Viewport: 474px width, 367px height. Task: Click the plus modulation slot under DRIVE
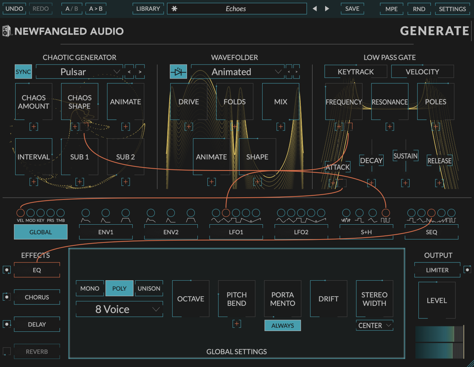coord(188,126)
